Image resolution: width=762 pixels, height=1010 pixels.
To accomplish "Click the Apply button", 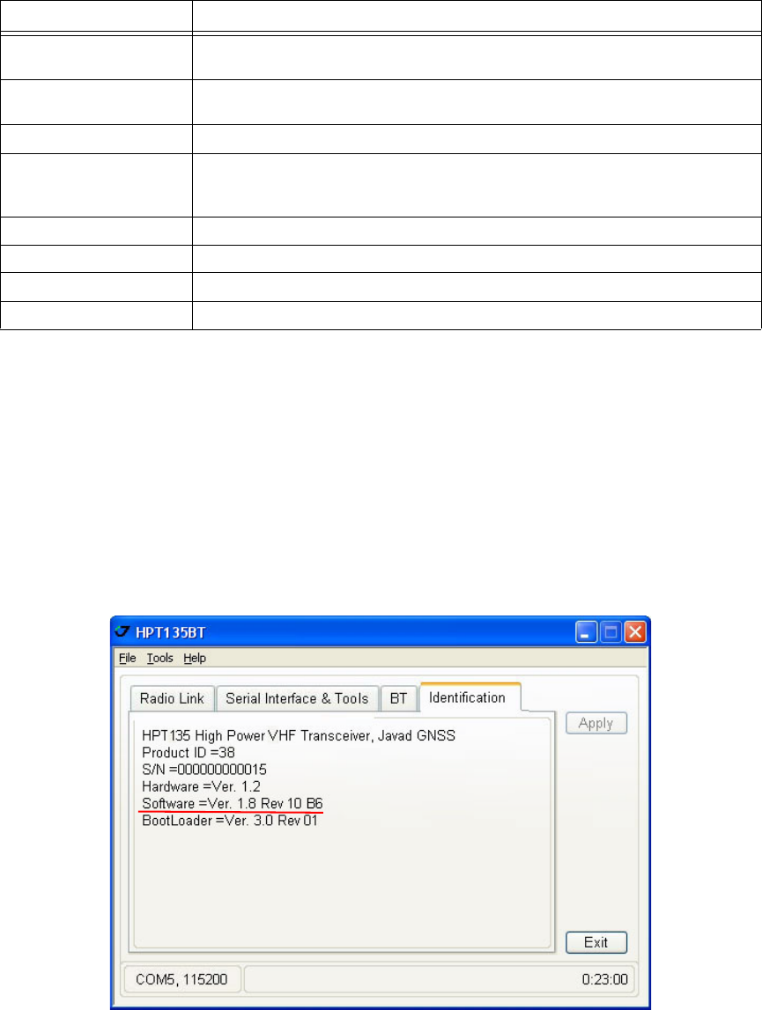I will (x=596, y=723).
